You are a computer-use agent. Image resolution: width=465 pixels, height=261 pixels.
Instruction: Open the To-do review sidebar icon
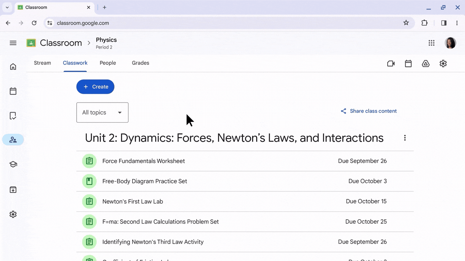13,116
